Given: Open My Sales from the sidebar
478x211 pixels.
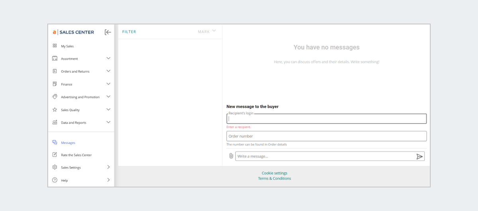Looking at the screenshot, I should pos(67,46).
